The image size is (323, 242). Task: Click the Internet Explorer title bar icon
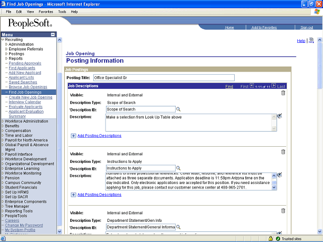[3, 4]
